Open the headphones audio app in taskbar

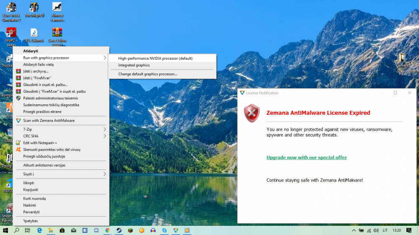pos(153,230)
